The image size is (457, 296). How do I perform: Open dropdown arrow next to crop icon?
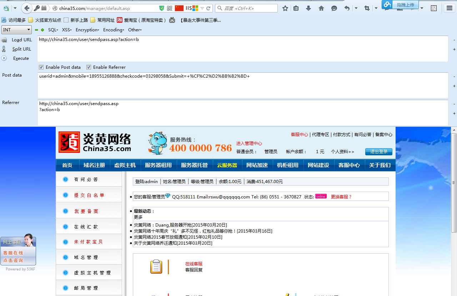(376, 8)
